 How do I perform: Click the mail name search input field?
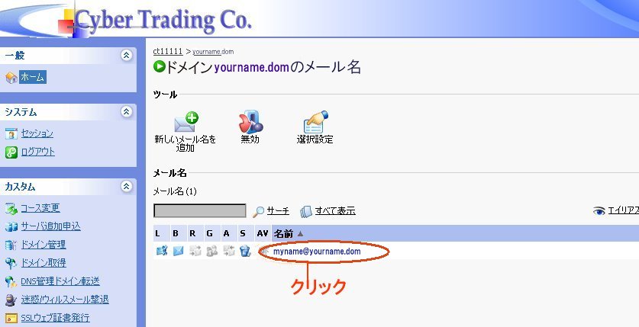[x=200, y=211]
